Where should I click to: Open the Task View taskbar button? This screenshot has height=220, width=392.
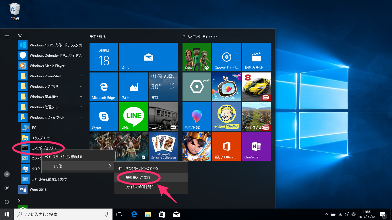tap(119, 214)
